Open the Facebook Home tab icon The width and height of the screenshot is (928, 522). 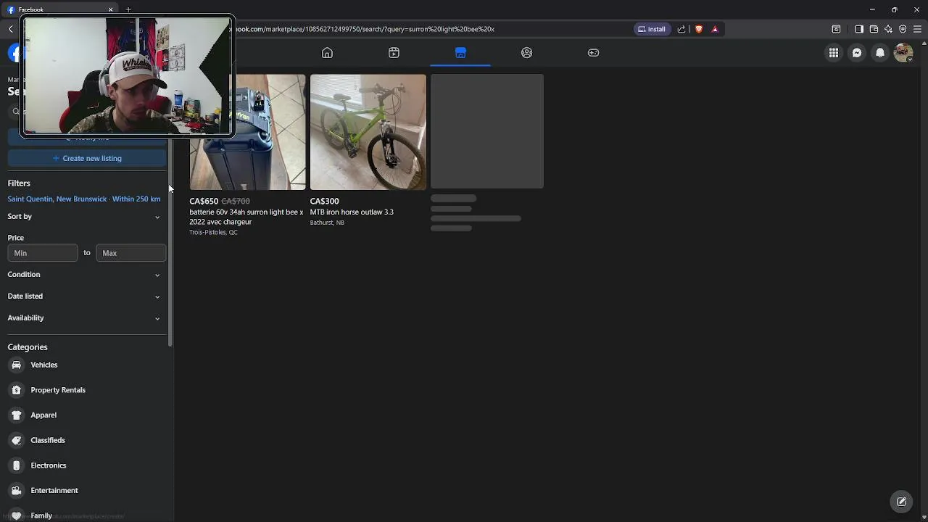327,53
